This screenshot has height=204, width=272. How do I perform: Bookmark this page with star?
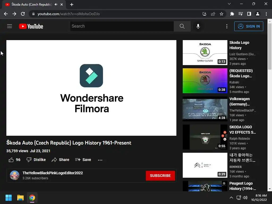(222, 14)
